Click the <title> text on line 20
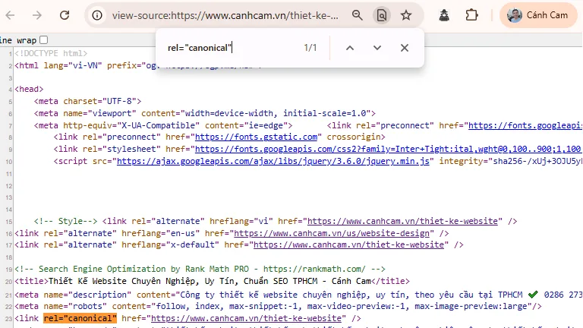Screen dimensions: 583x328 point(212,281)
